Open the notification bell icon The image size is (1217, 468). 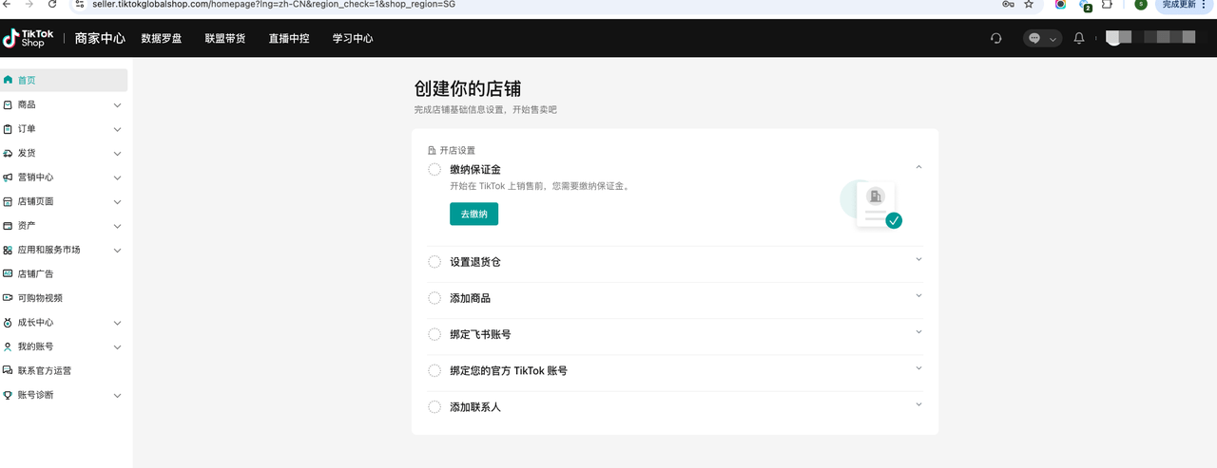[x=1078, y=39]
